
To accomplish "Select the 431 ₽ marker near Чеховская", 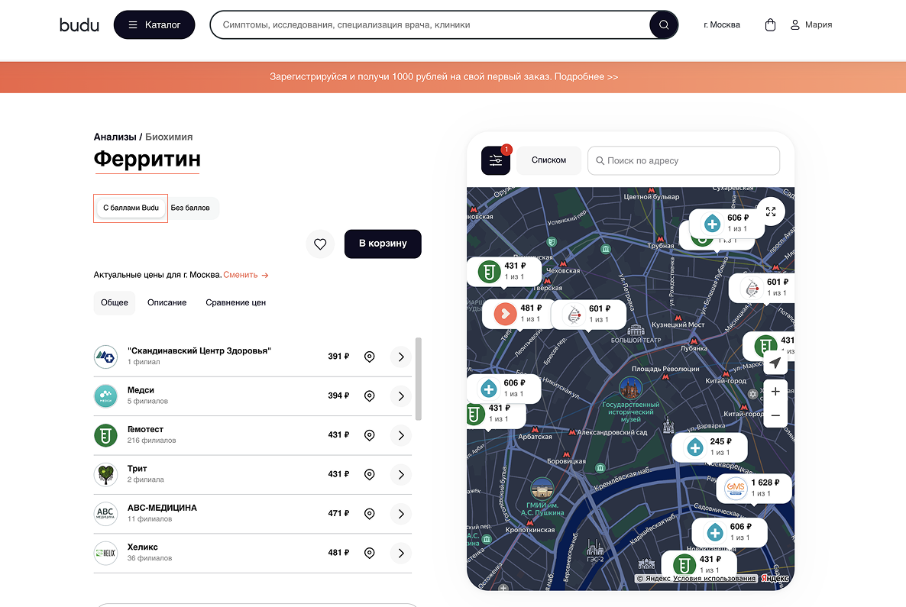I will [504, 272].
